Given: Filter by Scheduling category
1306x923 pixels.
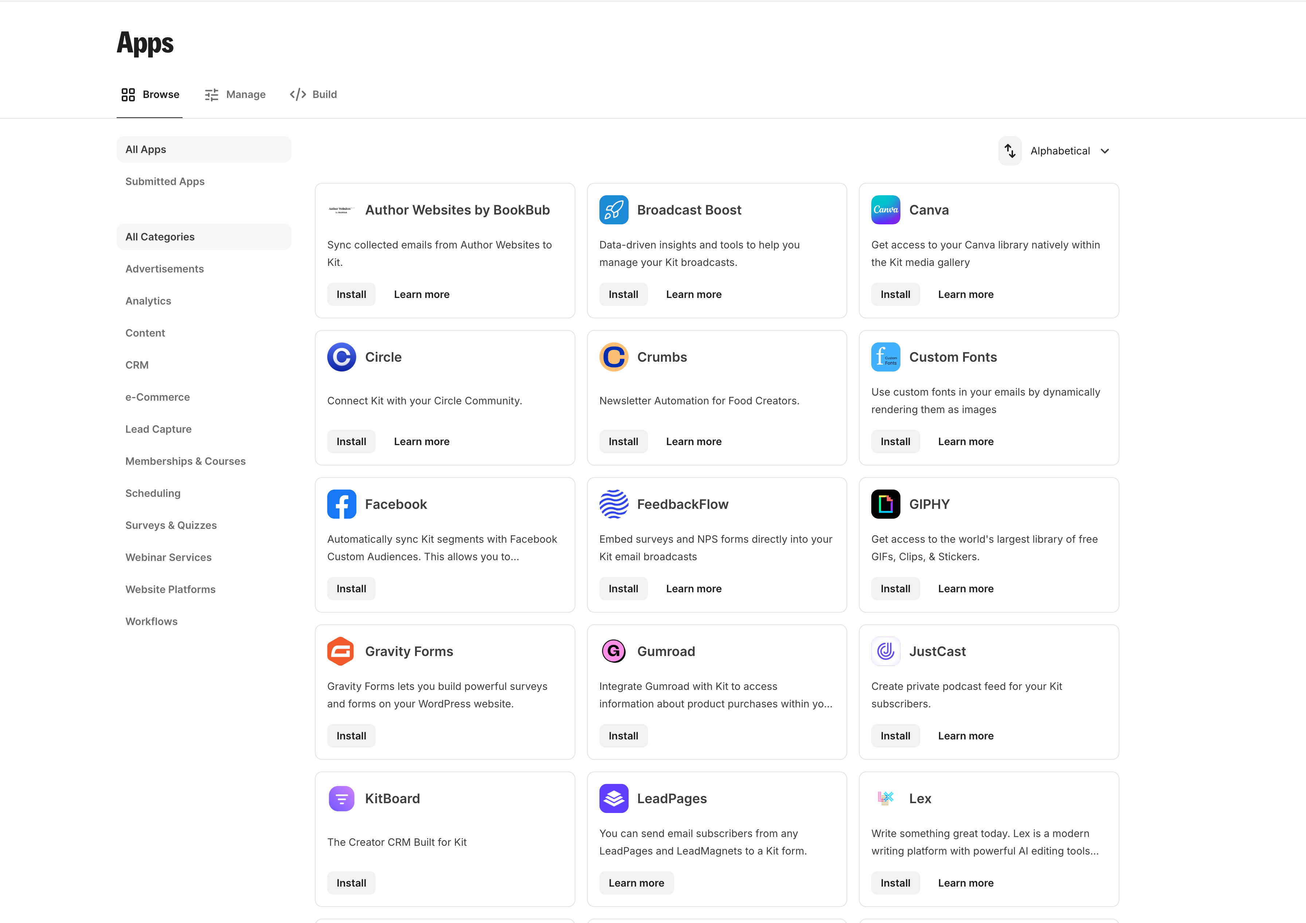Looking at the screenshot, I should point(204,493).
